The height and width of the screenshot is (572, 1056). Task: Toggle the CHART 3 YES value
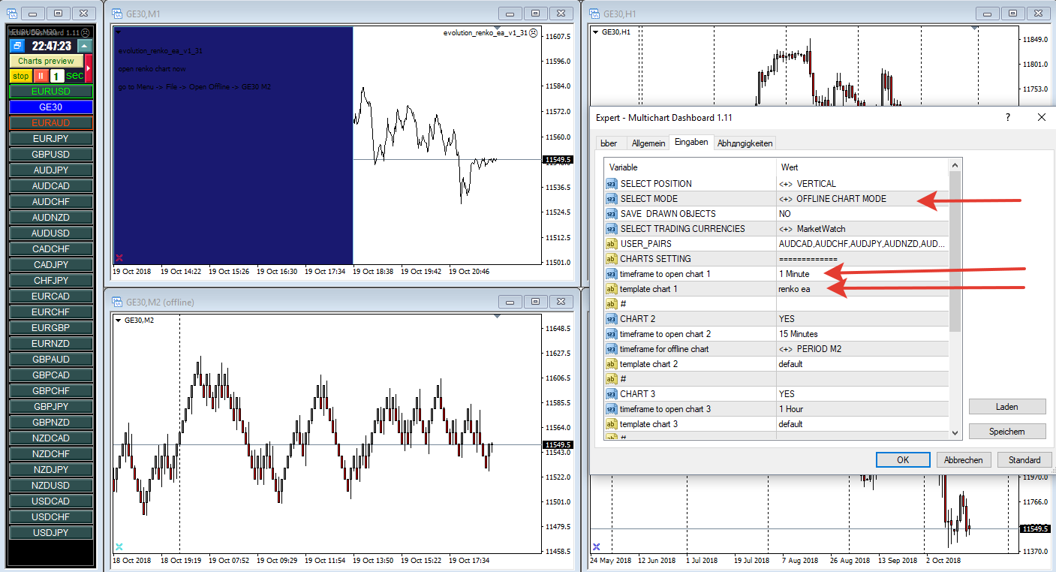coord(862,394)
